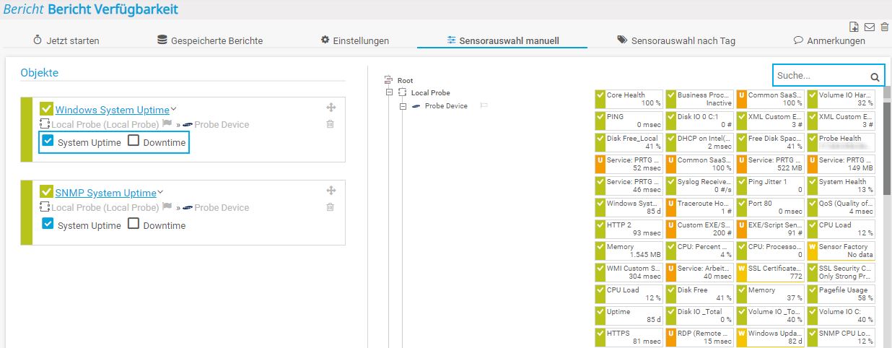Open the SNMP System Uptime link
The height and width of the screenshot is (348, 892).
[105, 193]
